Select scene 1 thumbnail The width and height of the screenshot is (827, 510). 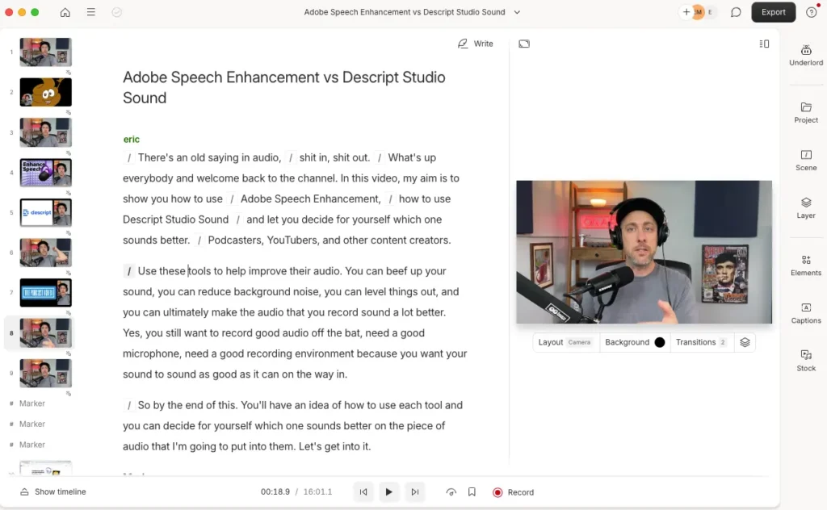tap(46, 52)
